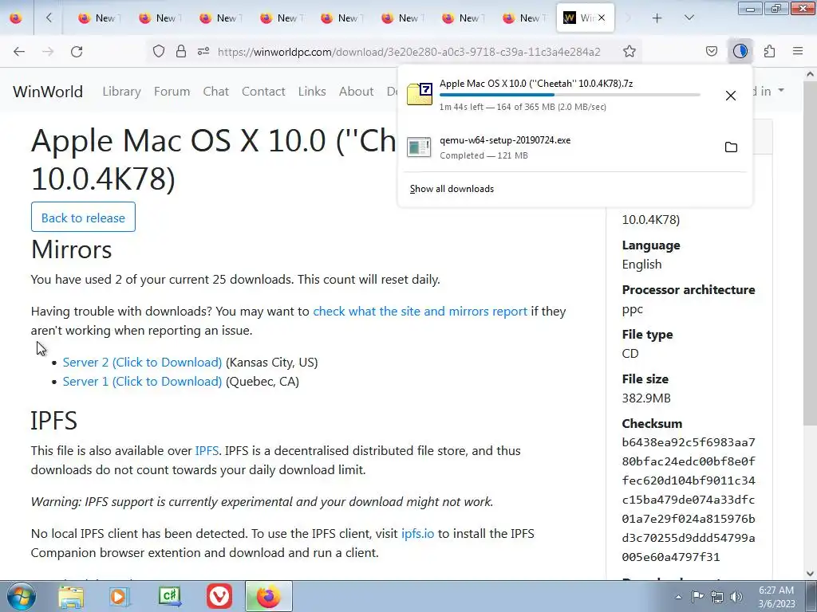This screenshot has height=612, width=817.
Task: Open the Contact nav item
Action: (x=263, y=92)
